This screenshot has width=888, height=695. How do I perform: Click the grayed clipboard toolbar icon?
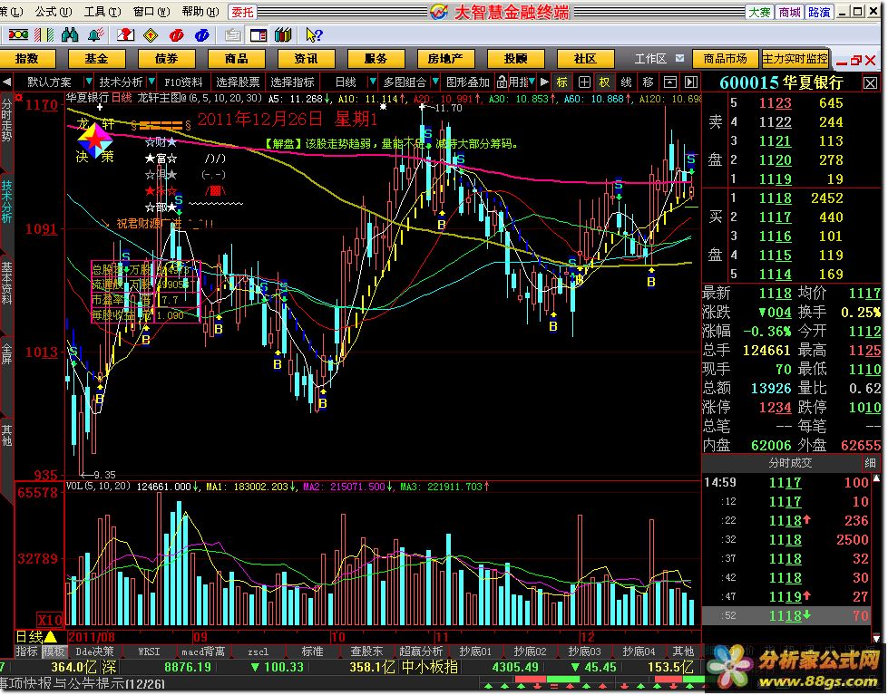coord(232,35)
